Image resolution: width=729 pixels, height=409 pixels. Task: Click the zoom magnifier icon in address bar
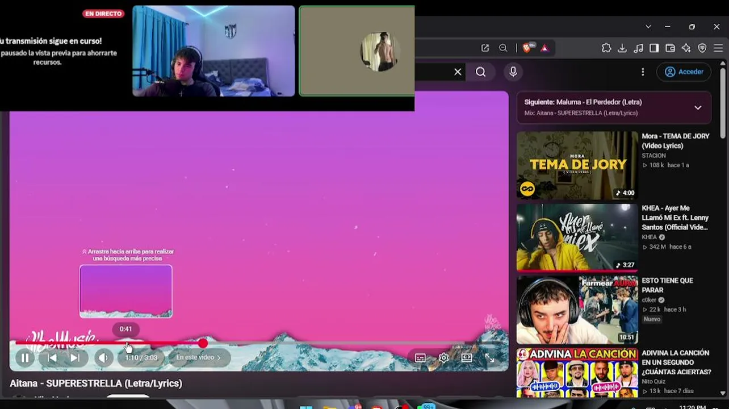pos(503,48)
